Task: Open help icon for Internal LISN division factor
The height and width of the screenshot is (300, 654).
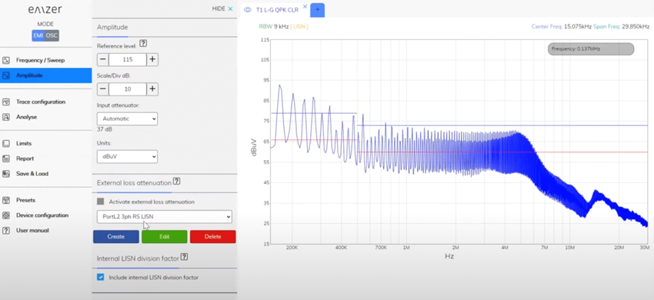Action: pyautogui.click(x=185, y=257)
